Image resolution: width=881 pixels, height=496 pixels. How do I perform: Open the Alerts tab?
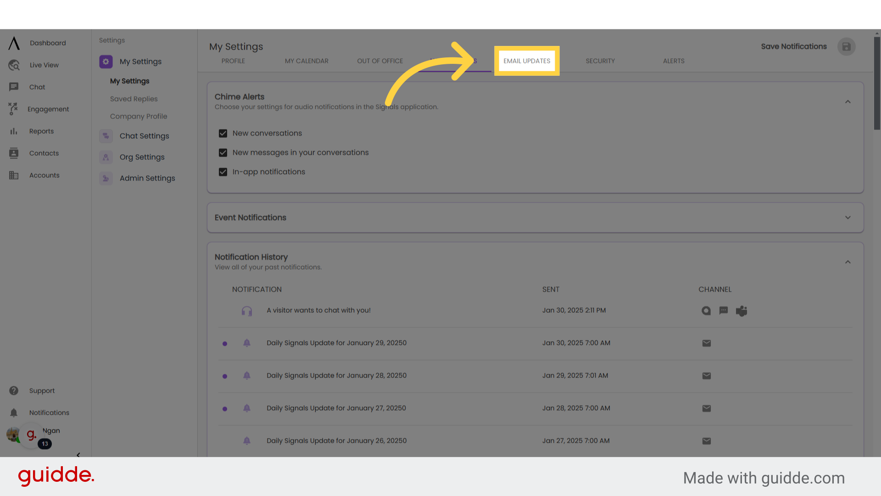click(674, 61)
